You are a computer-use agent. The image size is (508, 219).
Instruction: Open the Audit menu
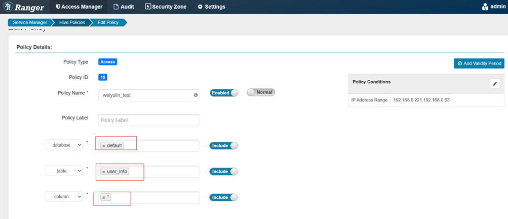[x=123, y=7]
